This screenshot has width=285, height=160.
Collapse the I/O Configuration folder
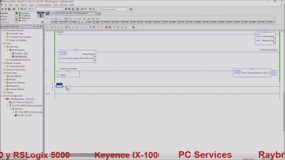(x=2, y=96)
